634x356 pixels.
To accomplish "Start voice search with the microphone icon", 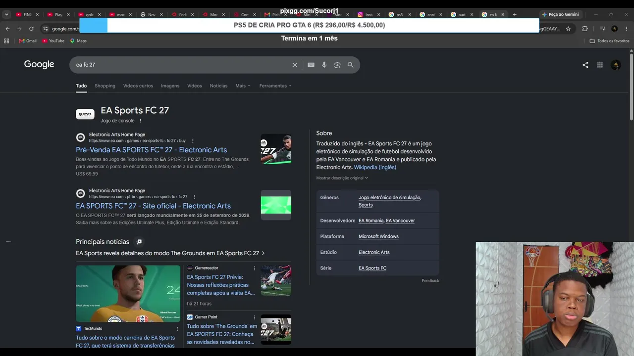I will [324, 65].
